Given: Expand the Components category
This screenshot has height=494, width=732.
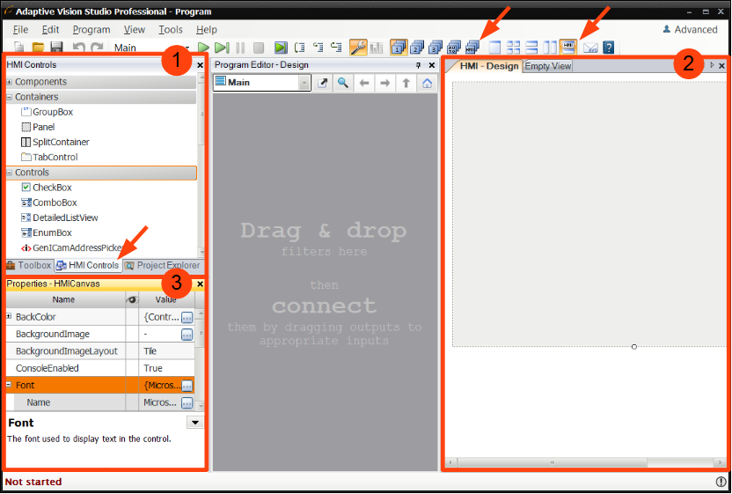Looking at the screenshot, I should coord(10,82).
